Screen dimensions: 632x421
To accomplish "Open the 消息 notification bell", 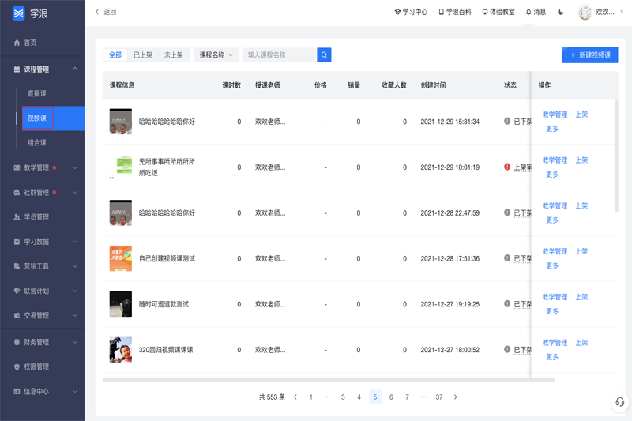I will pos(536,12).
